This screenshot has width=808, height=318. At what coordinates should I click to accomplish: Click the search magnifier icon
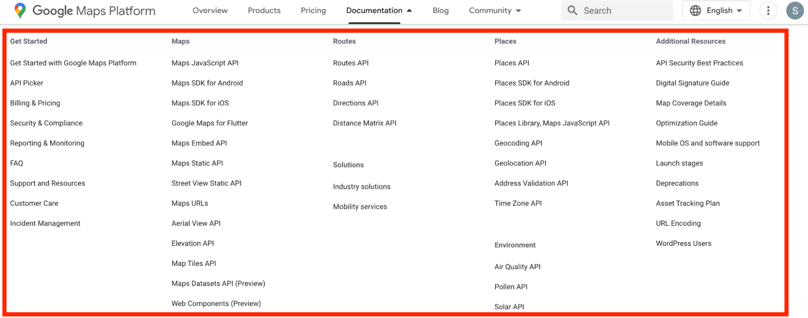pyautogui.click(x=572, y=10)
